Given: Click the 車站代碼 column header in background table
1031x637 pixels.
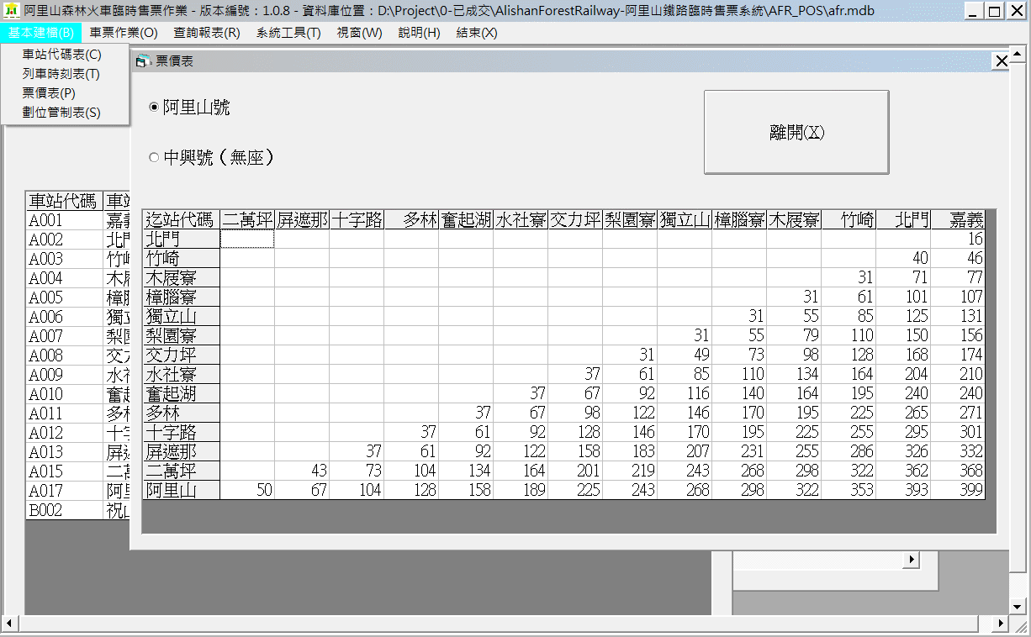Looking at the screenshot, I should 64,201.
